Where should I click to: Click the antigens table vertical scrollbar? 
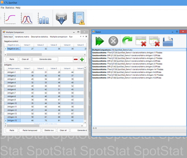[x=85, y=95]
